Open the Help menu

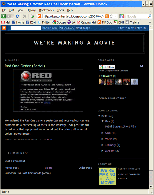(70, 10)
